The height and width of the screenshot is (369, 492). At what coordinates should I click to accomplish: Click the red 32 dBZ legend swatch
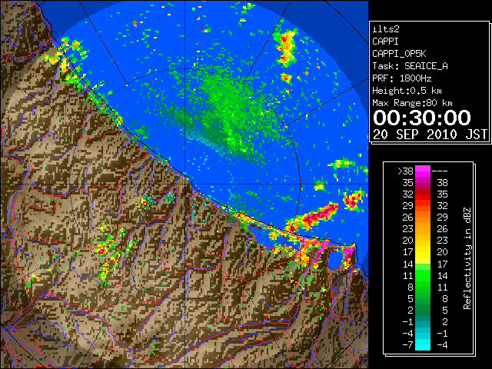(x=423, y=194)
